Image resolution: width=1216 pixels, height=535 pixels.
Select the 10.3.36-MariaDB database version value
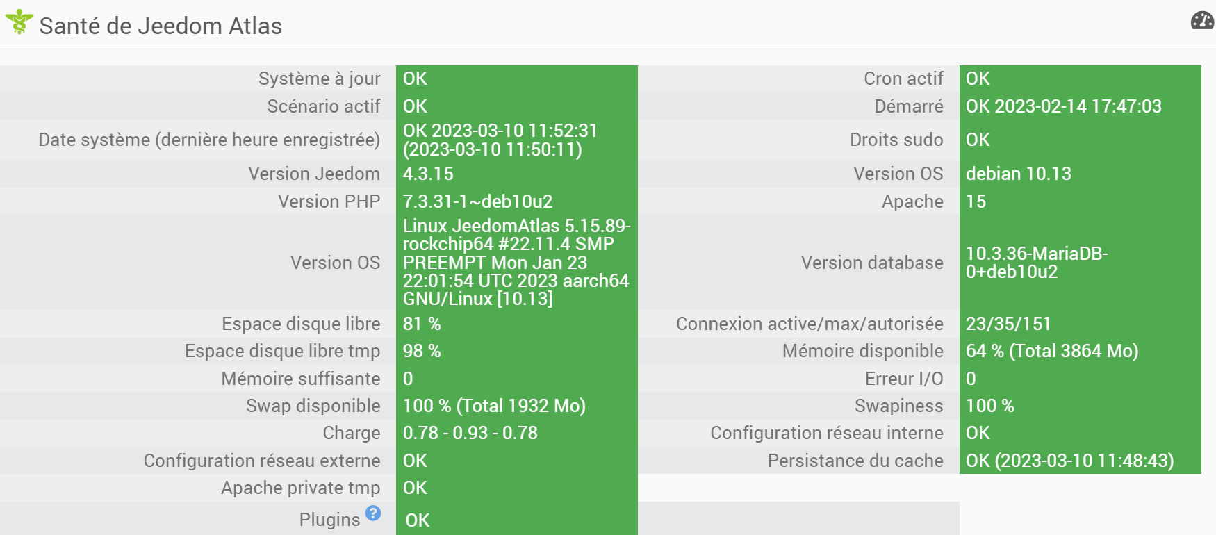(1036, 263)
